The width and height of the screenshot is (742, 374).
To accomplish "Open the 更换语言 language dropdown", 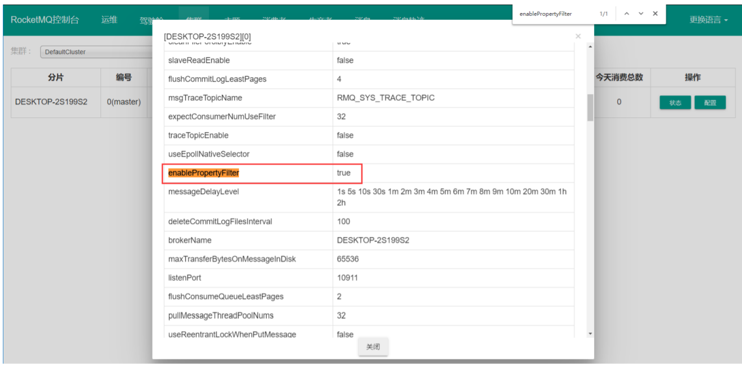I will (708, 20).
